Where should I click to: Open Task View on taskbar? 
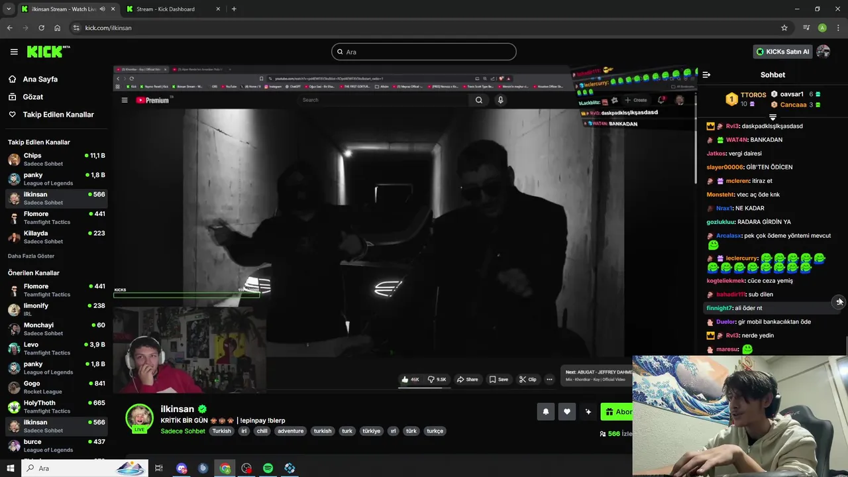(159, 468)
